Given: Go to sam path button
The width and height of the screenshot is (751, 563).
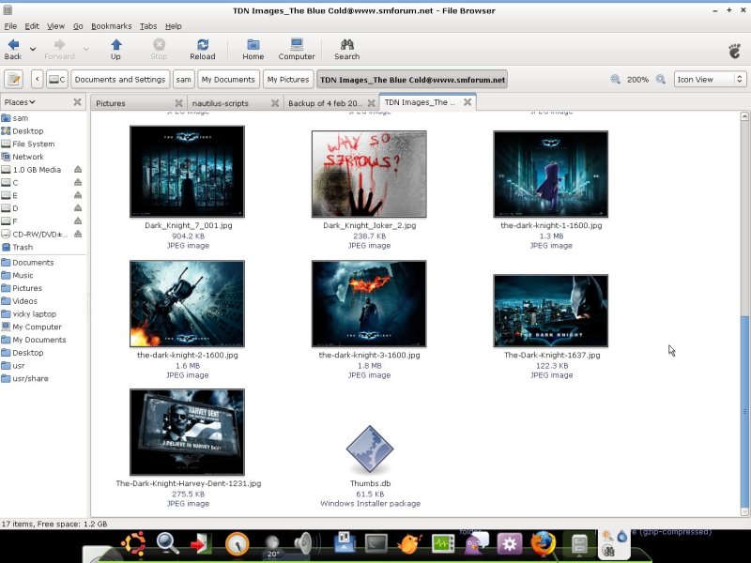Looking at the screenshot, I should [183, 80].
